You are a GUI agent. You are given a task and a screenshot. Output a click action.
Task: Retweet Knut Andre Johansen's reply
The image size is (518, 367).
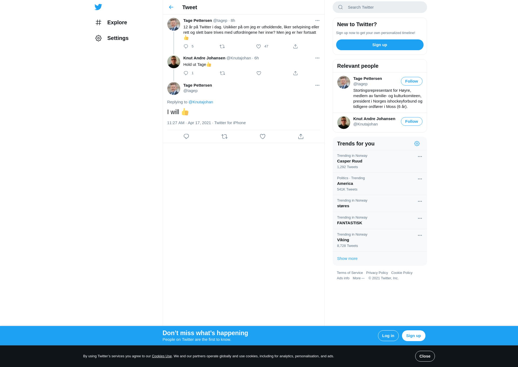pos(222,73)
